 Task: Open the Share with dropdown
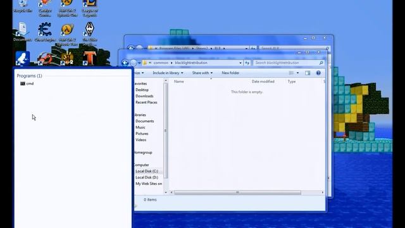[x=202, y=73]
